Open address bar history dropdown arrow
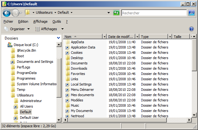 pyautogui.click(x=109, y=13)
